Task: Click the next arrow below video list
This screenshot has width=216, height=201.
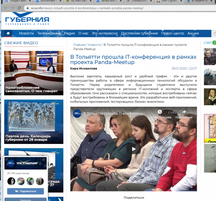Action: 60,199
